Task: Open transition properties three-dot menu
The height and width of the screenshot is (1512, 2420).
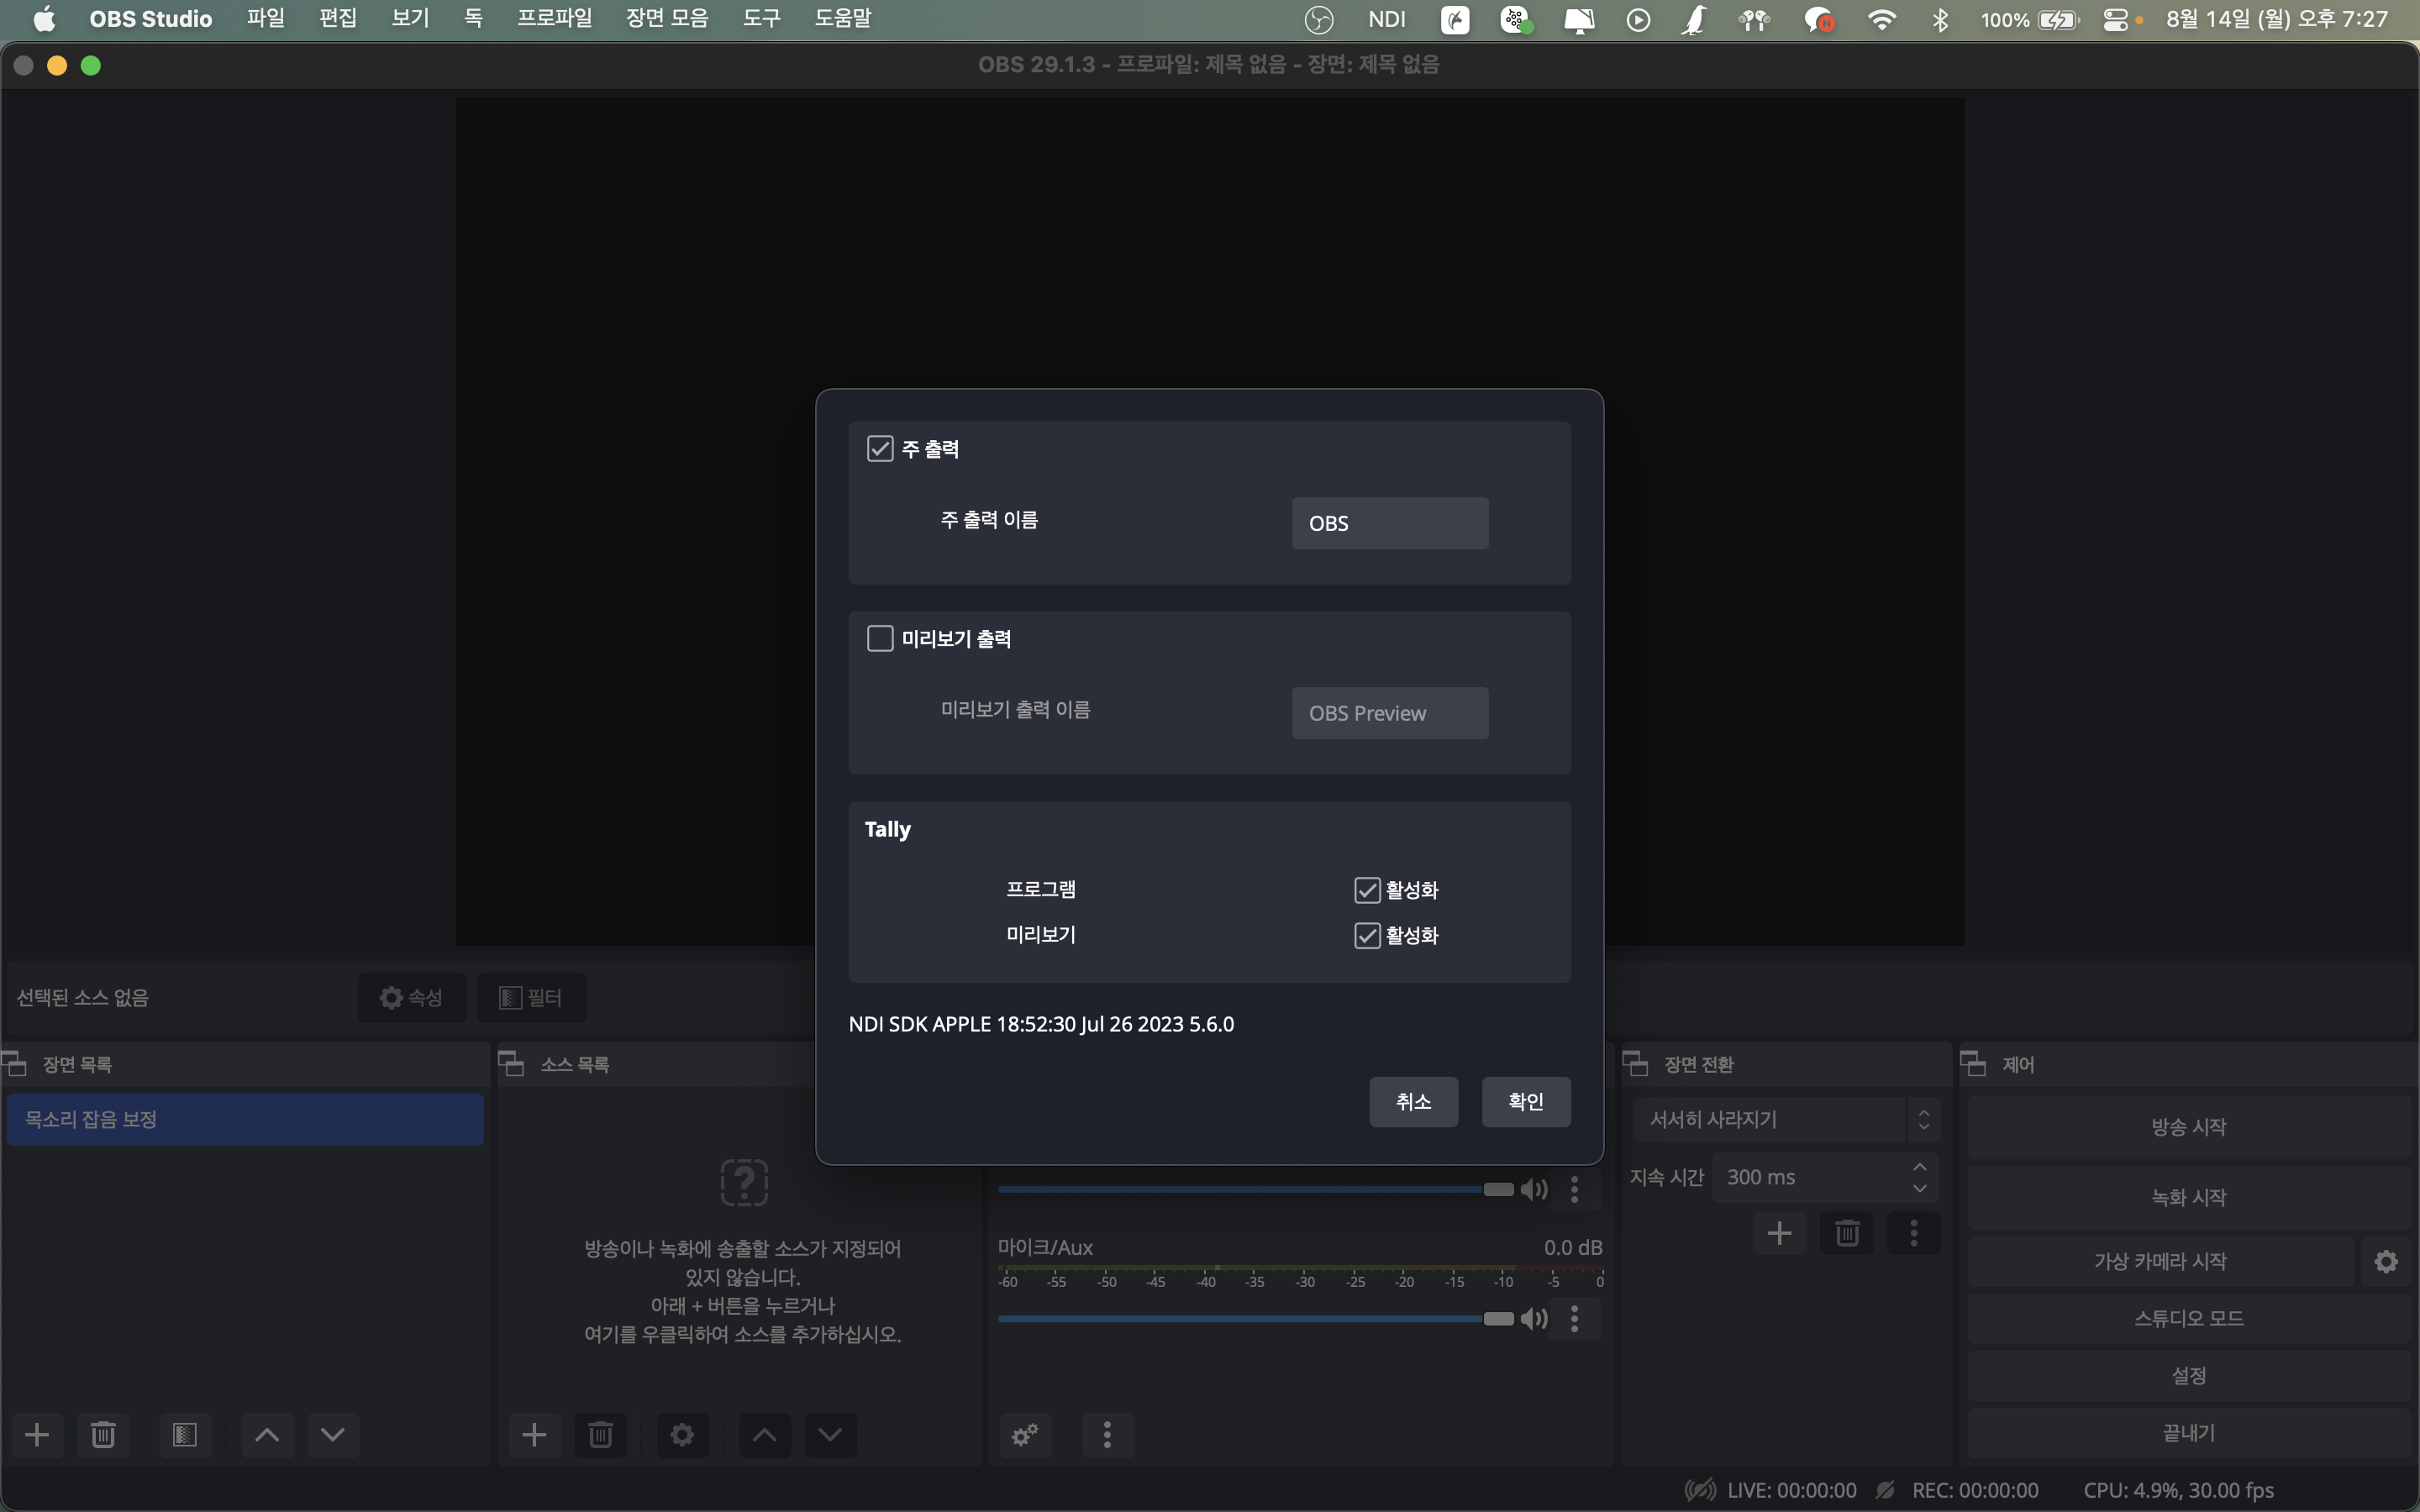Action: (x=1914, y=1233)
